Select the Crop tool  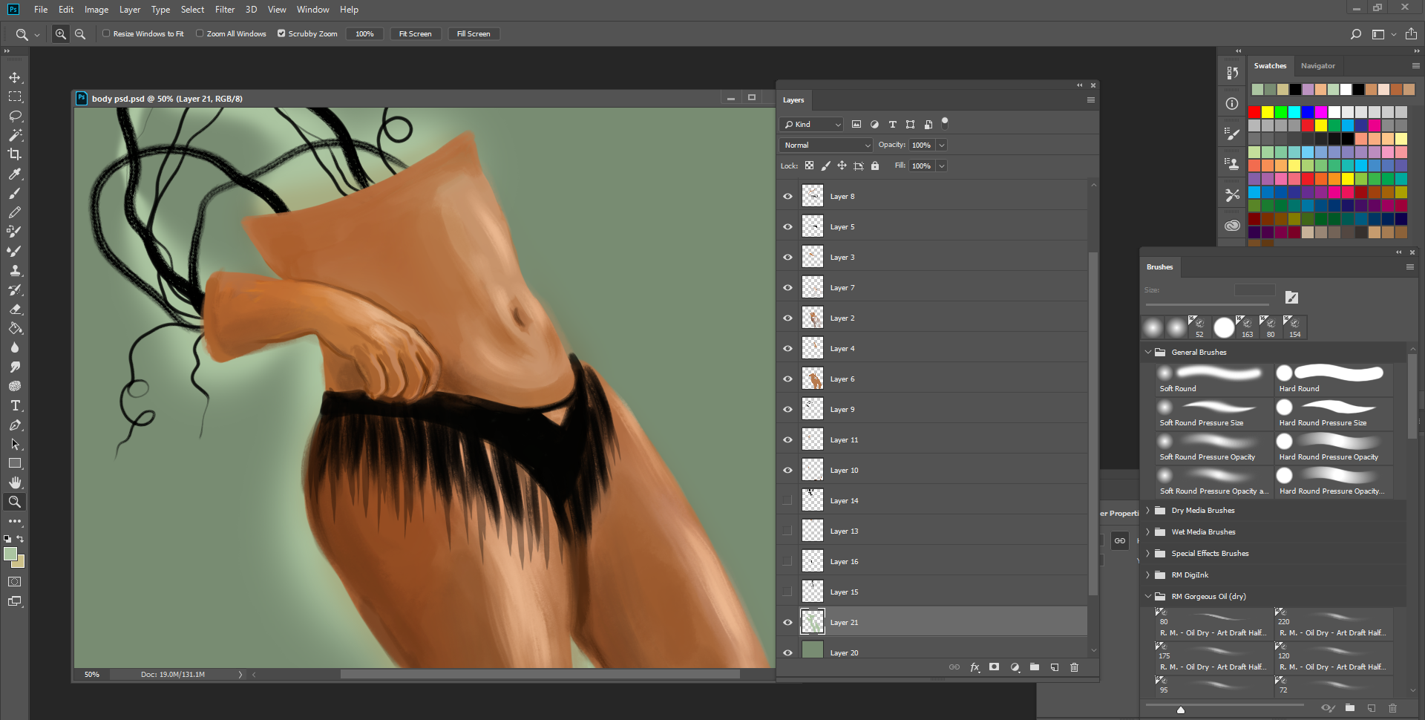[x=15, y=154]
